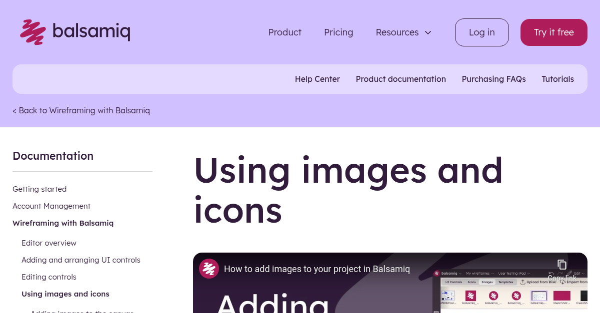The height and width of the screenshot is (313, 600).
Task: Open Adding and arranging UI controls
Action: click(x=81, y=260)
